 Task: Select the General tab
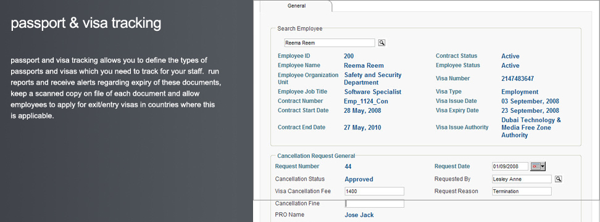pyautogui.click(x=296, y=6)
